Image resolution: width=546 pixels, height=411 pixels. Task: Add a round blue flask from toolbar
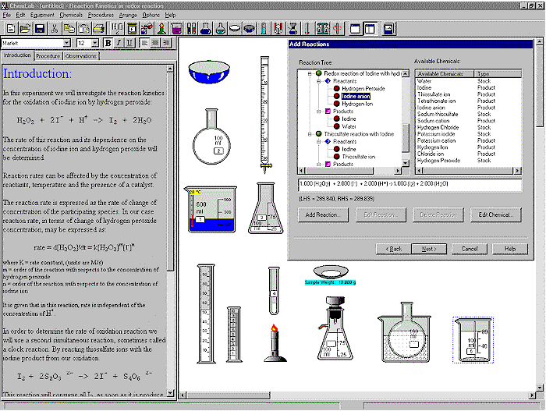click(205, 29)
